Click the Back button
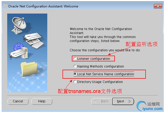 coord(102,101)
